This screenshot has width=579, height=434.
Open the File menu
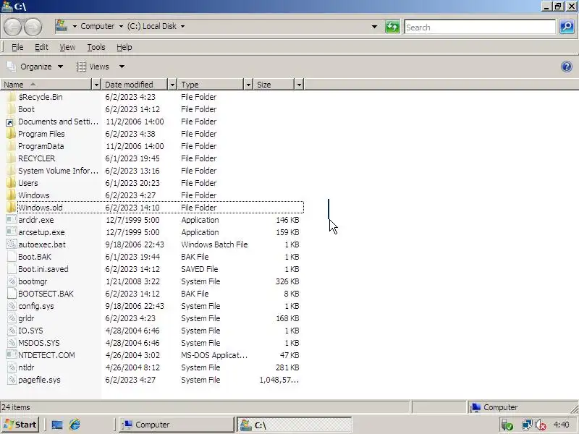17,47
